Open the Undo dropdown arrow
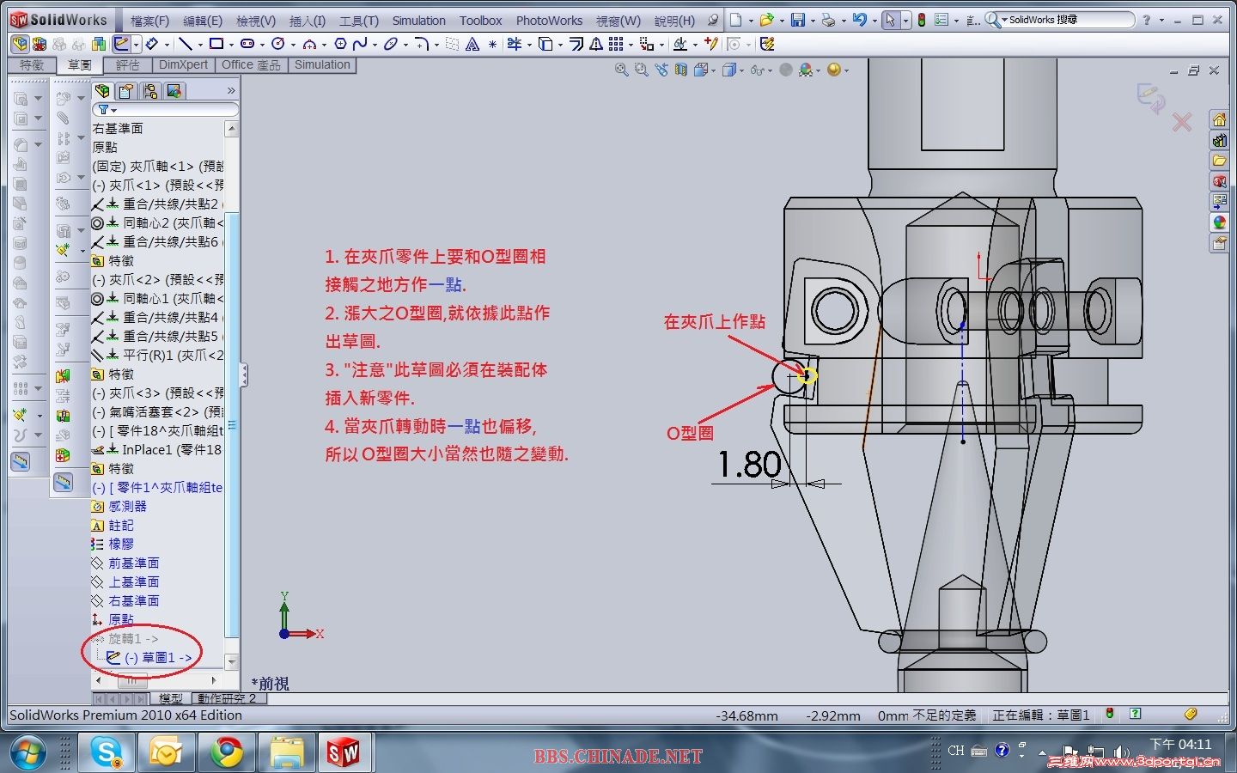This screenshot has height=773, width=1237. pos(874,20)
